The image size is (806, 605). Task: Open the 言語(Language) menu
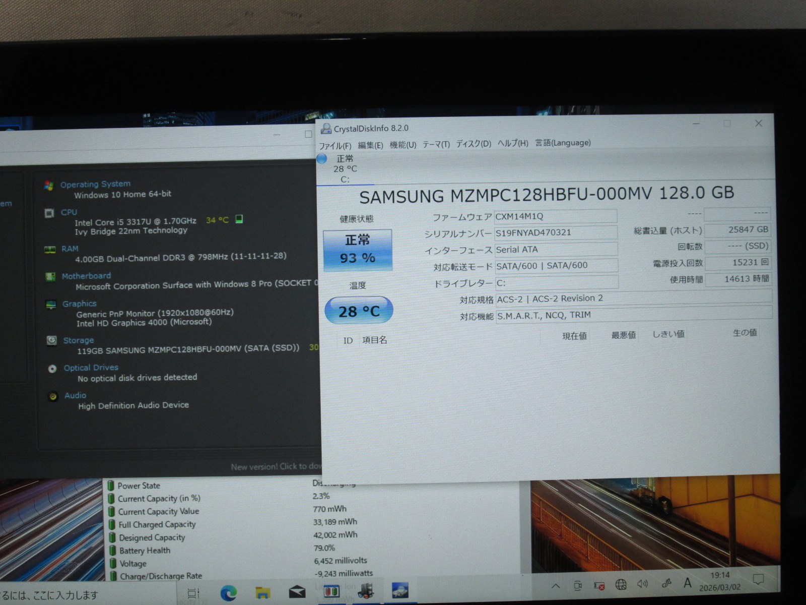[563, 143]
